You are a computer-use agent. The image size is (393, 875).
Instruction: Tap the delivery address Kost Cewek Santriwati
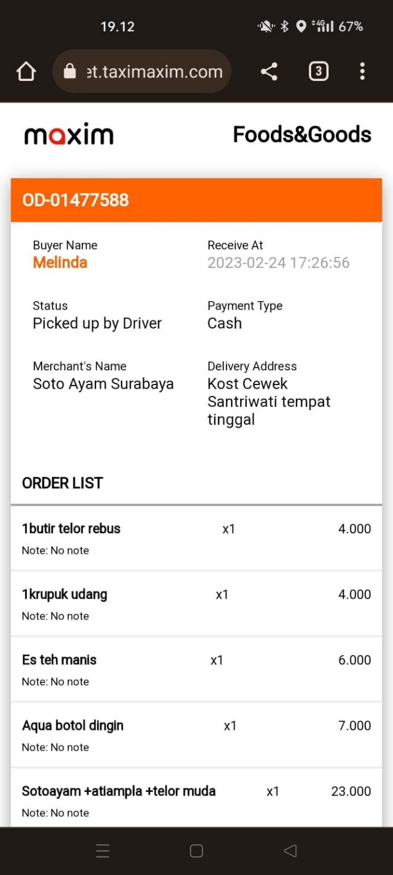(x=268, y=401)
